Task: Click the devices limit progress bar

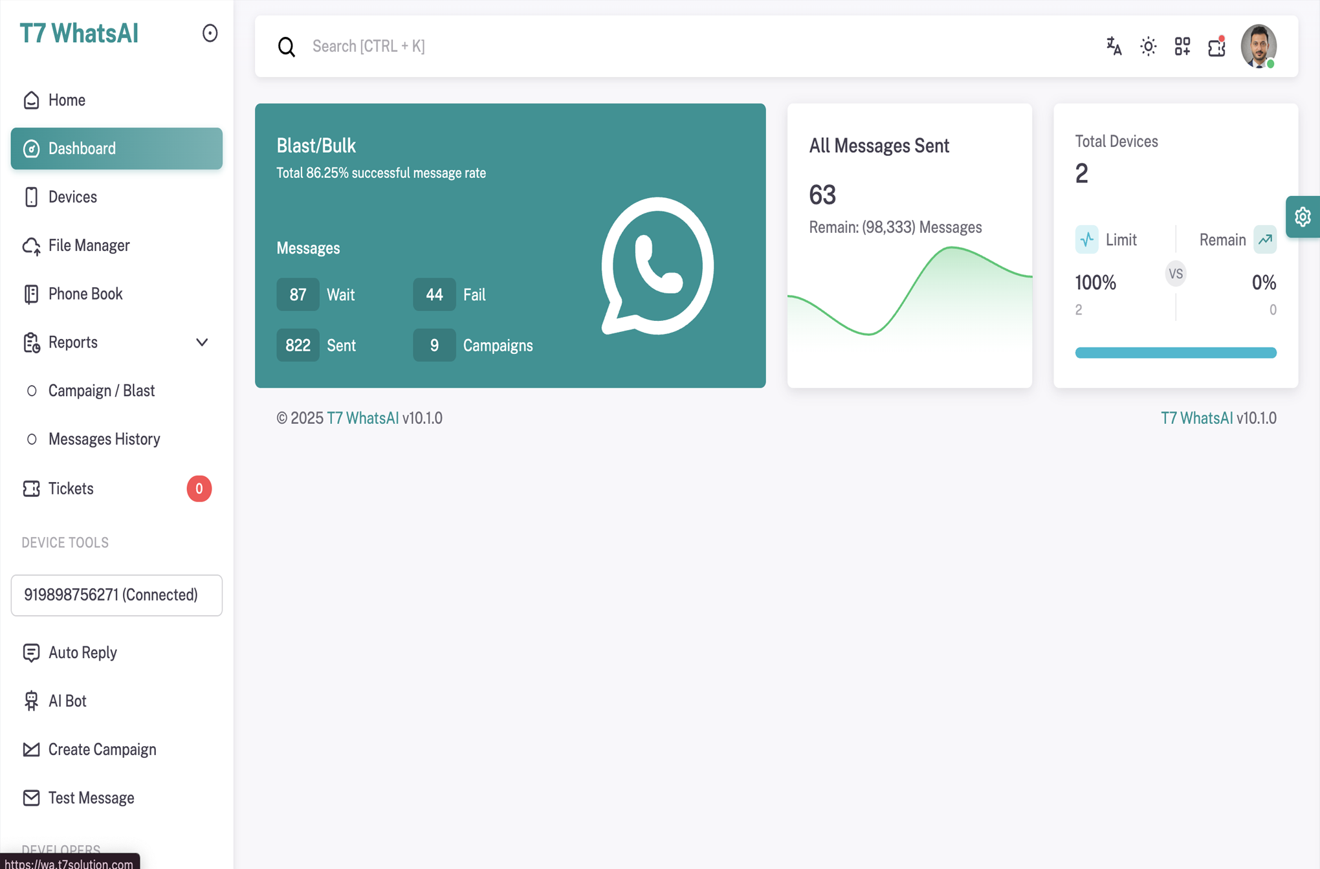Action: point(1175,353)
